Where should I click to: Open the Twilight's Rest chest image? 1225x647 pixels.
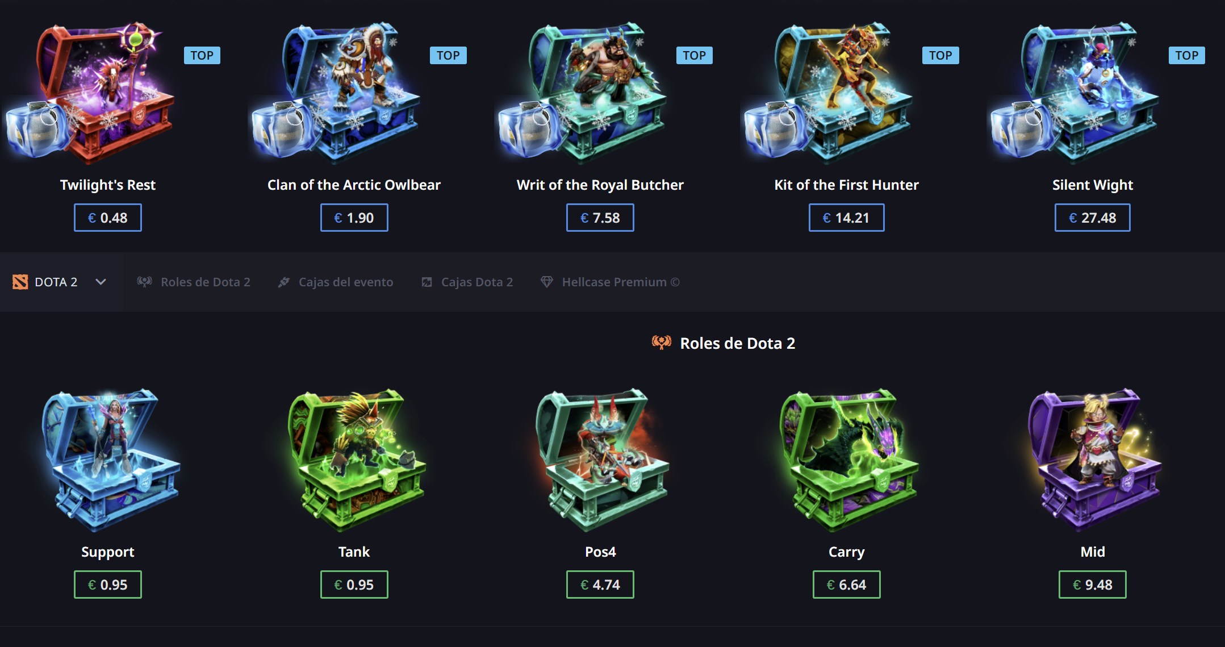coord(91,92)
